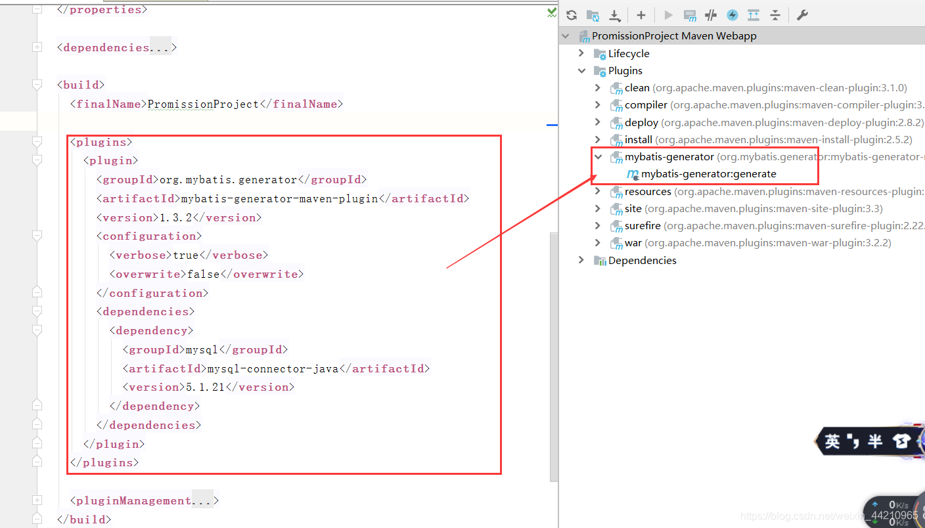Click the war plugin icon
This screenshot has width=925, height=528.
pos(616,243)
